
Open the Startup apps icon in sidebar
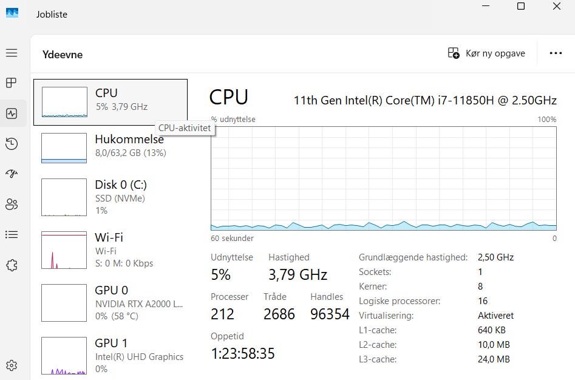point(12,174)
